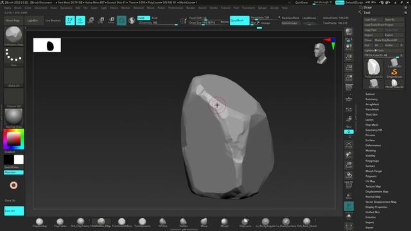Expand the NanoMesh subpalette

tap(372, 110)
